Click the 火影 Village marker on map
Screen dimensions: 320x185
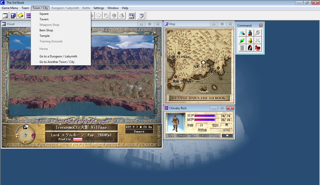click(203, 62)
